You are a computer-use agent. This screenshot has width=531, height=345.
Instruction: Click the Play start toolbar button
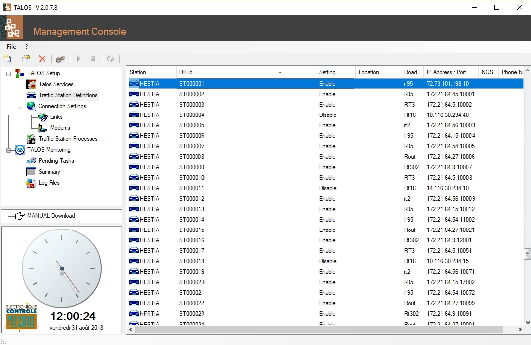tap(79, 59)
